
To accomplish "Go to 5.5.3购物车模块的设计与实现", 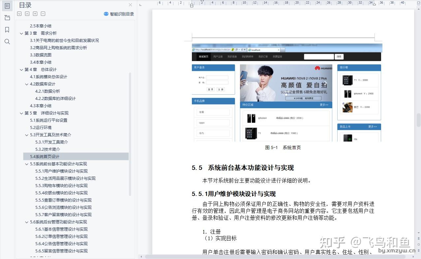I will 61,185.
